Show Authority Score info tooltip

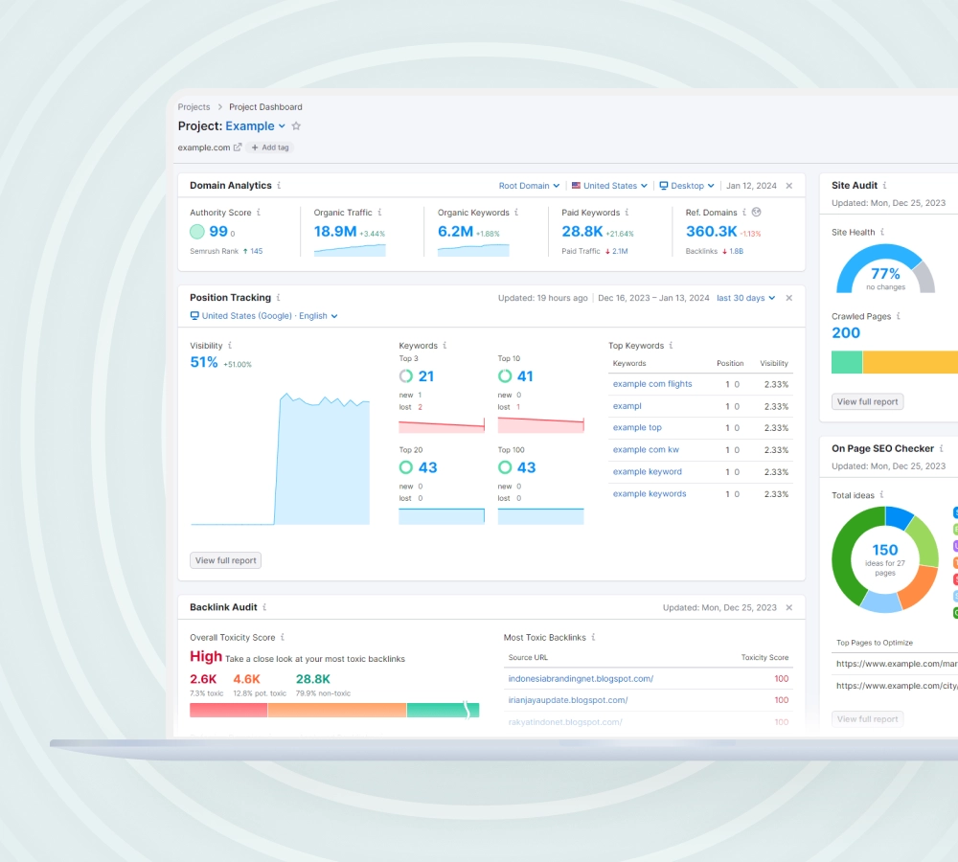(259, 212)
